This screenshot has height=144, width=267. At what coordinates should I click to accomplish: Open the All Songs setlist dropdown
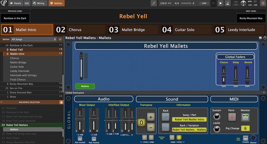(34, 39)
